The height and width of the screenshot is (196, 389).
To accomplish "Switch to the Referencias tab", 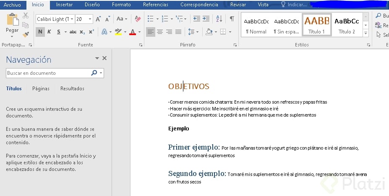I will [156, 5].
